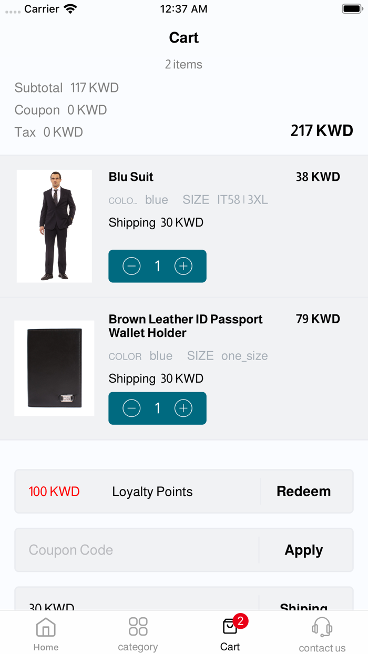
Task: Open the Blu Suit product image
Action: pyautogui.click(x=54, y=226)
